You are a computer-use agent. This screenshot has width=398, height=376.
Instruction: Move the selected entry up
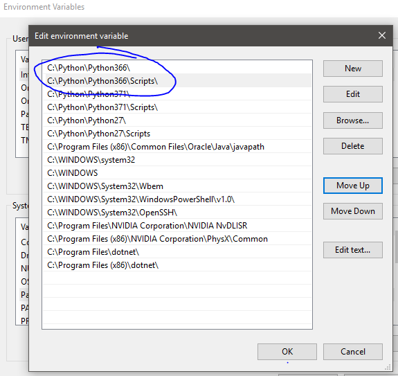coord(353,186)
